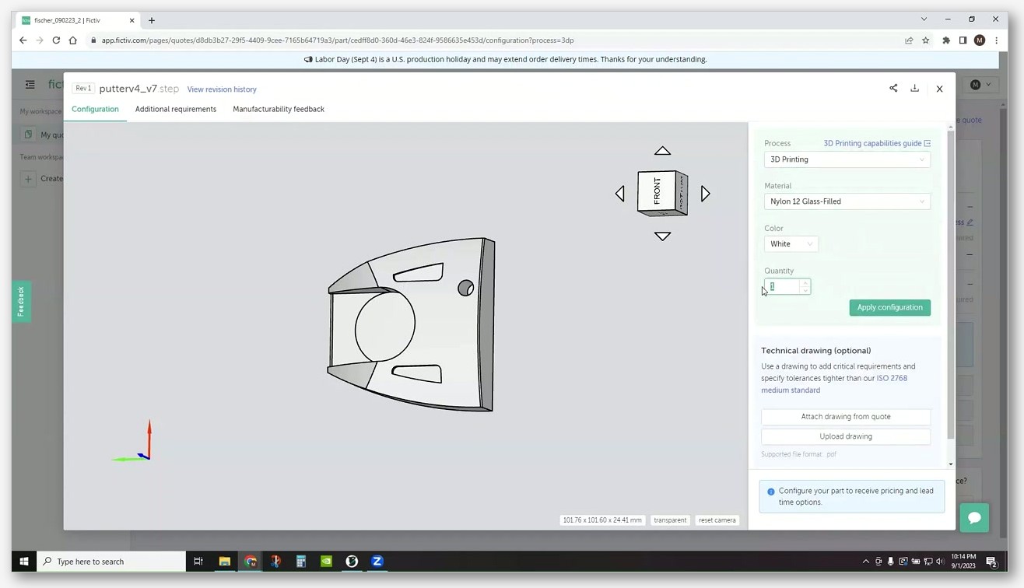Open the 3D Printing capabilities guide link
The height and width of the screenshot is (588, 1024).
(877, 143)
